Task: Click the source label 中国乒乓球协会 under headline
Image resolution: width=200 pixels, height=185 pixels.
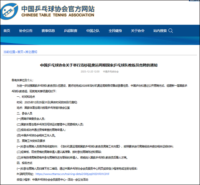Action: [x=111, y=72]
